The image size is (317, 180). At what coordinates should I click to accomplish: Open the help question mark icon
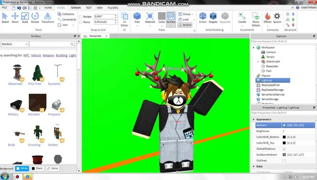pyautogui.click(x=298, y=7)
